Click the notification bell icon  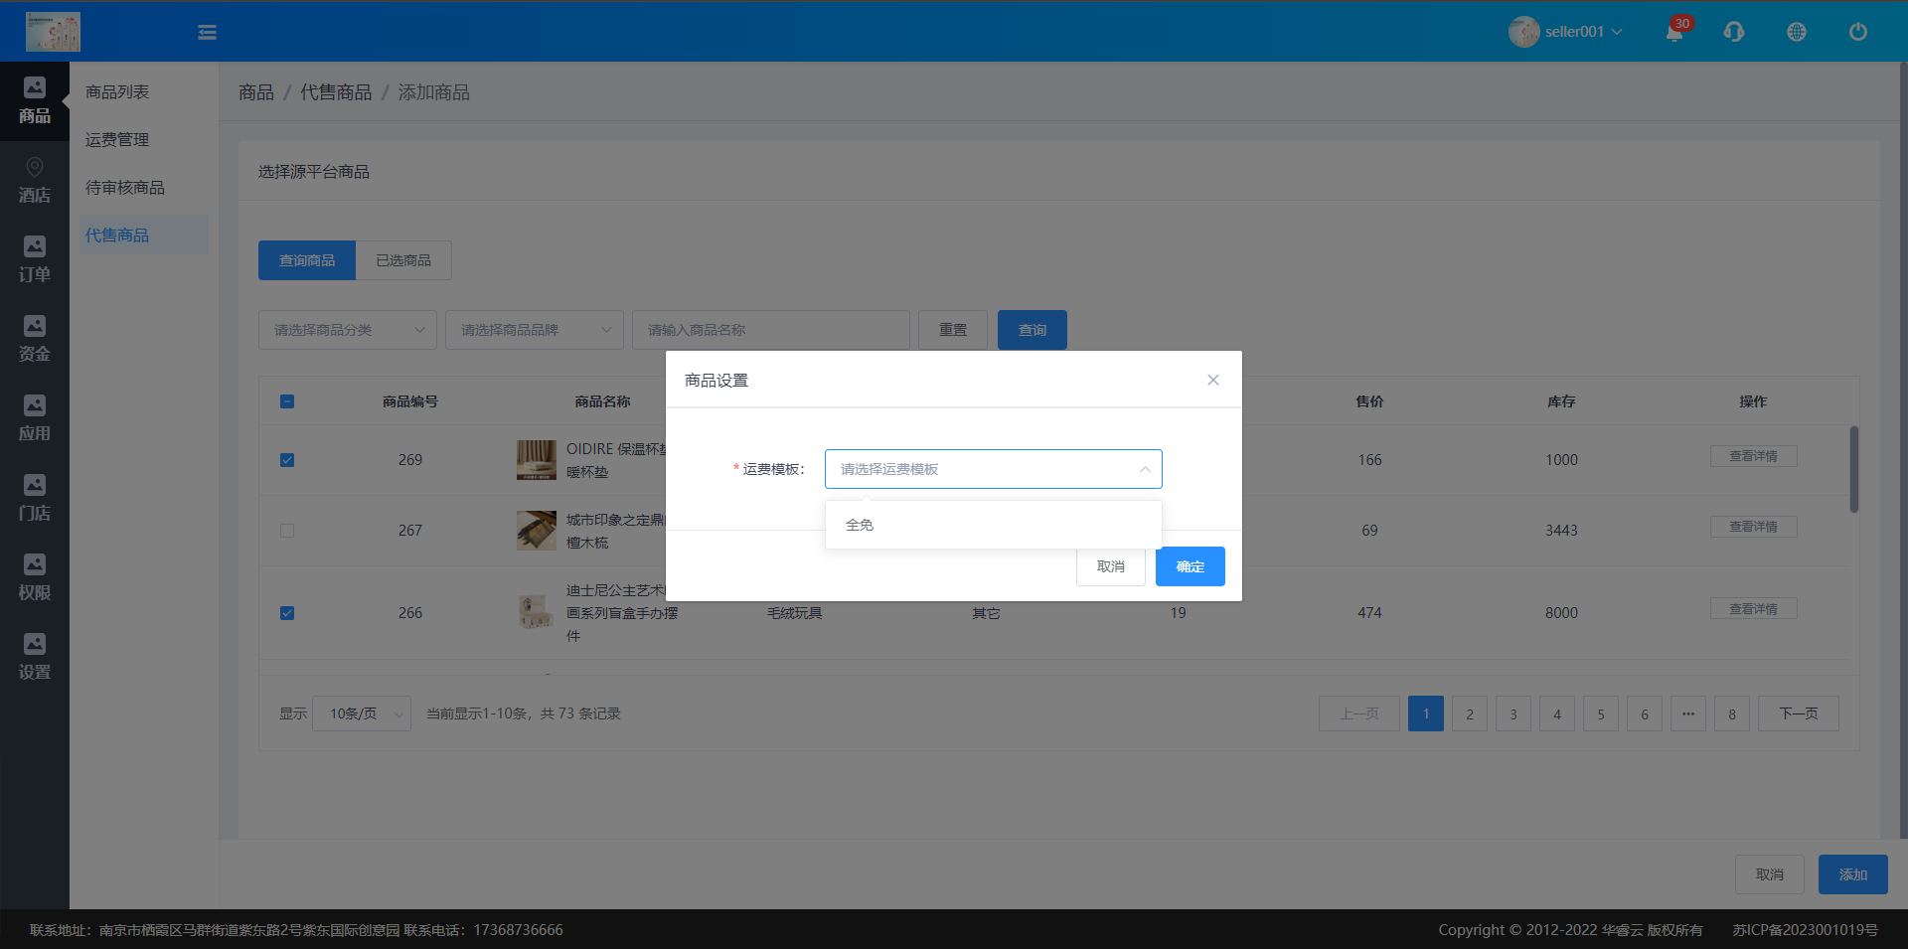[x=1674, y=32]
